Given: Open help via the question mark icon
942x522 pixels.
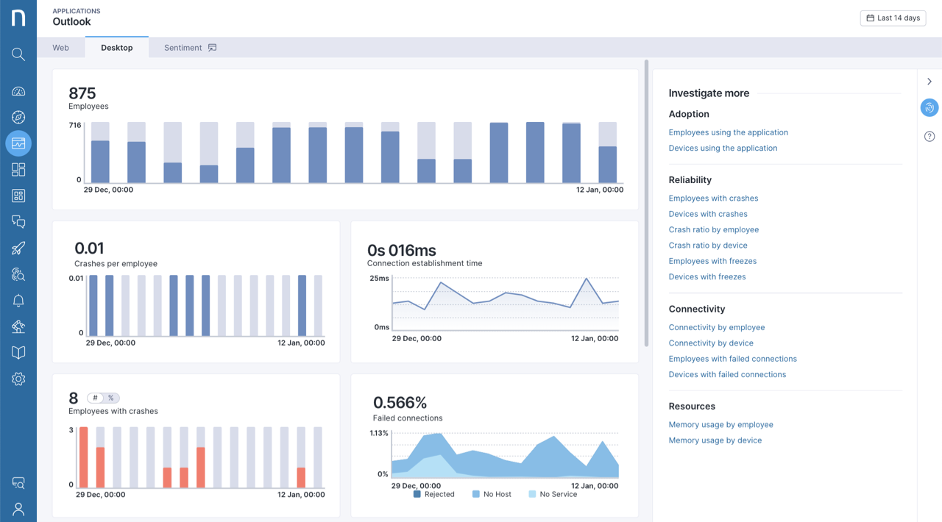Looking at the screenshot, I should point(929,136).
